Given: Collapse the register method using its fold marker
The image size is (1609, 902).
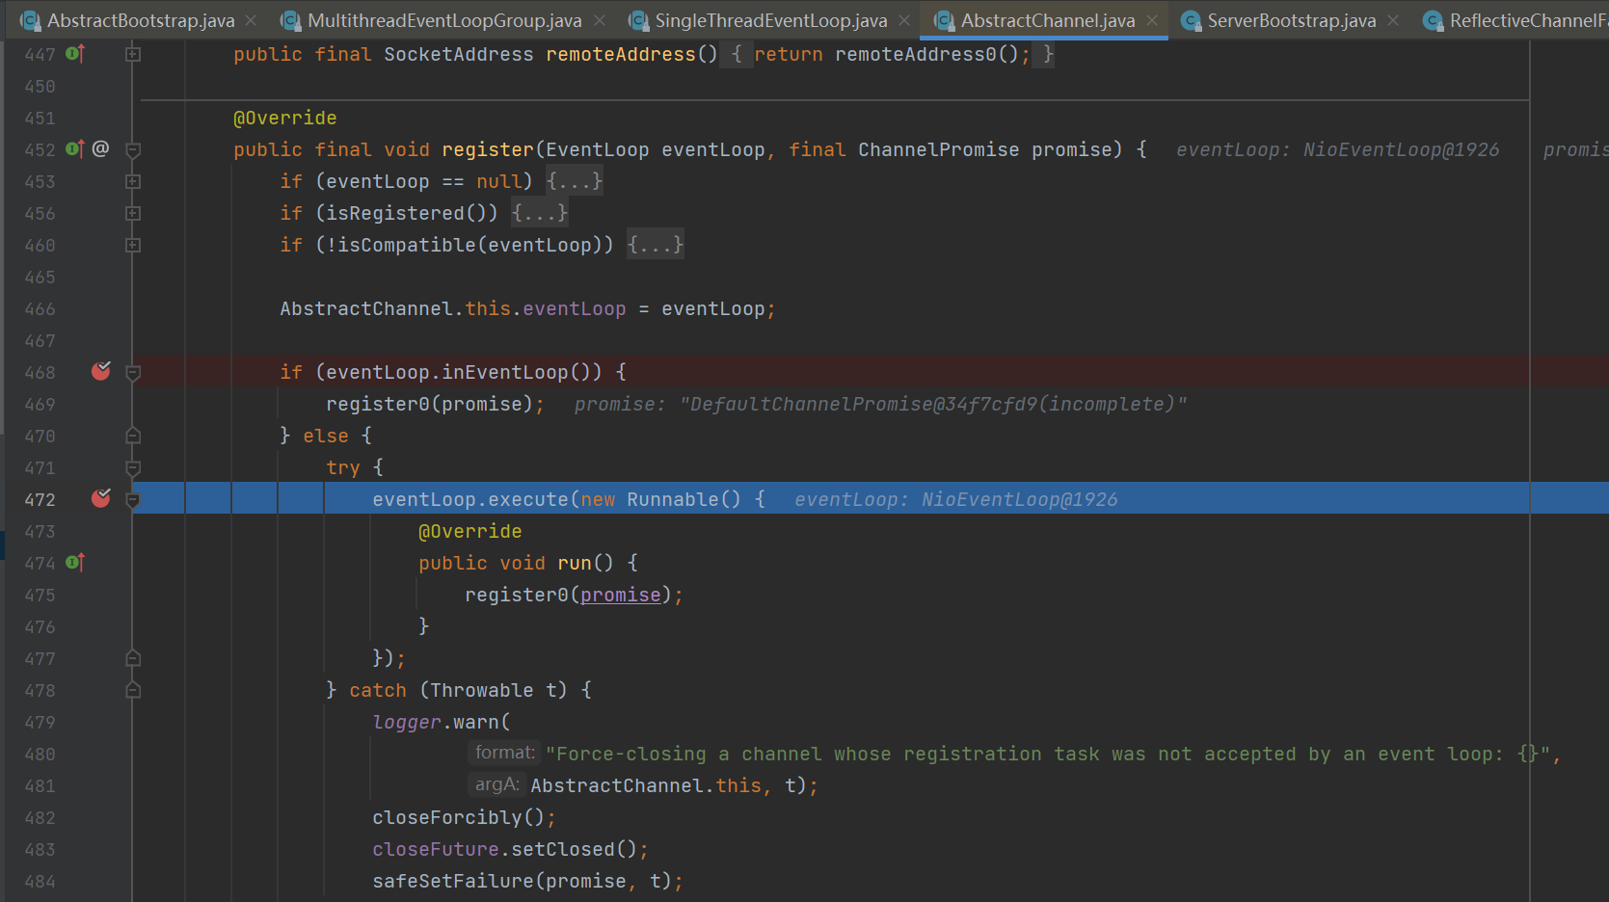Looking at the screenshot, I should point(133,150).
